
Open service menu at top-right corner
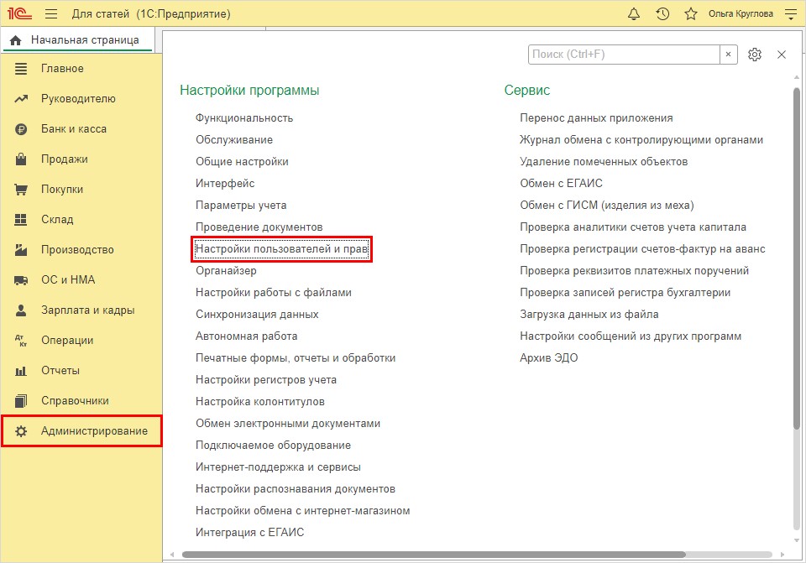(x=791, y=14)
